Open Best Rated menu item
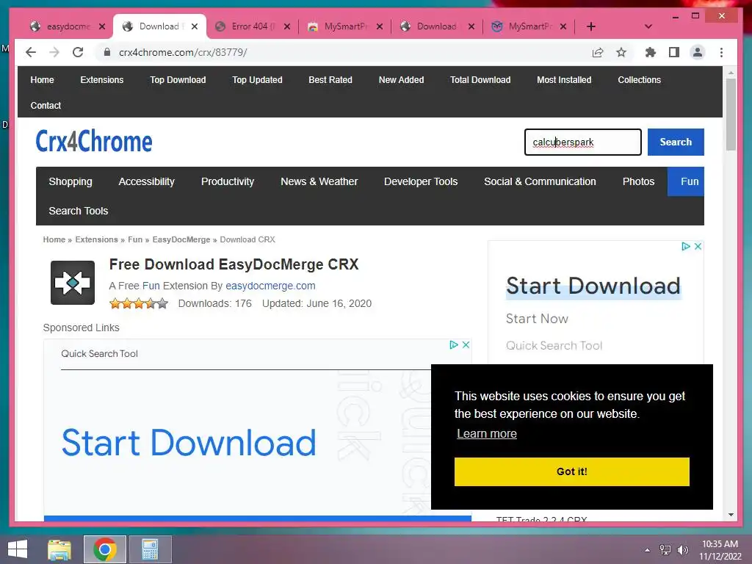This screenshot has height=564, width=752. tap(330, 79)
